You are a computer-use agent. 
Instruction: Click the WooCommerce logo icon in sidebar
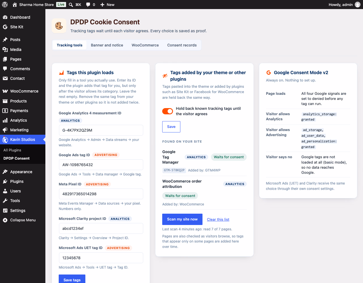pos(5,91)
